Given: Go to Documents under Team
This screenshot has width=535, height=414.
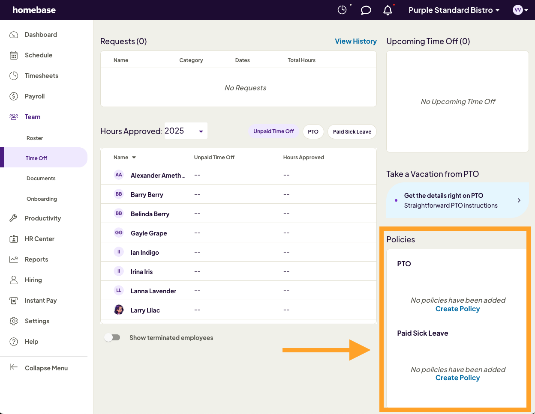Looking at the screenshot, I should pyautogui.click(x=41, y=178).
